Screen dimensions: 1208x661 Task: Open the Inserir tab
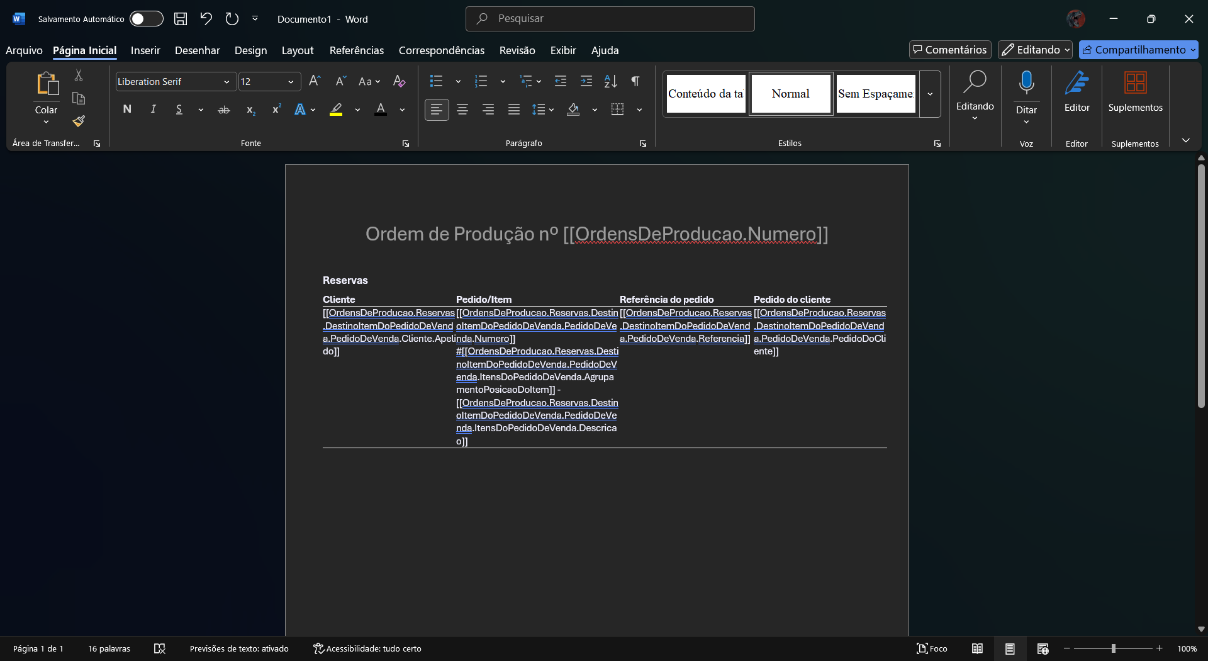(145, 50)
